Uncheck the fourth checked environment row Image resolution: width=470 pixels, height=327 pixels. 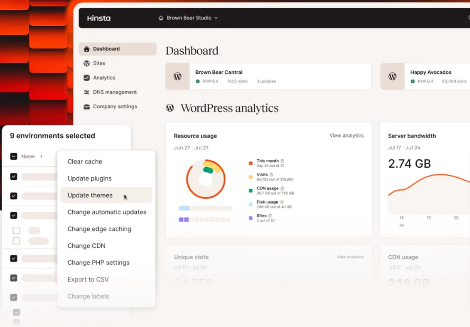pyautogui.click(x=14, y=258)
